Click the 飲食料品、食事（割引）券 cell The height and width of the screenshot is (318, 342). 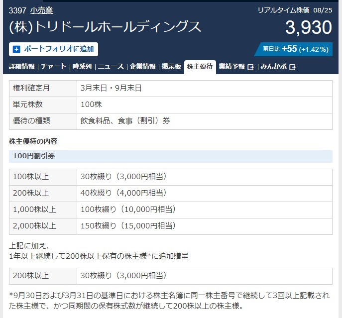pyautogui.click(x=205, y=121)
